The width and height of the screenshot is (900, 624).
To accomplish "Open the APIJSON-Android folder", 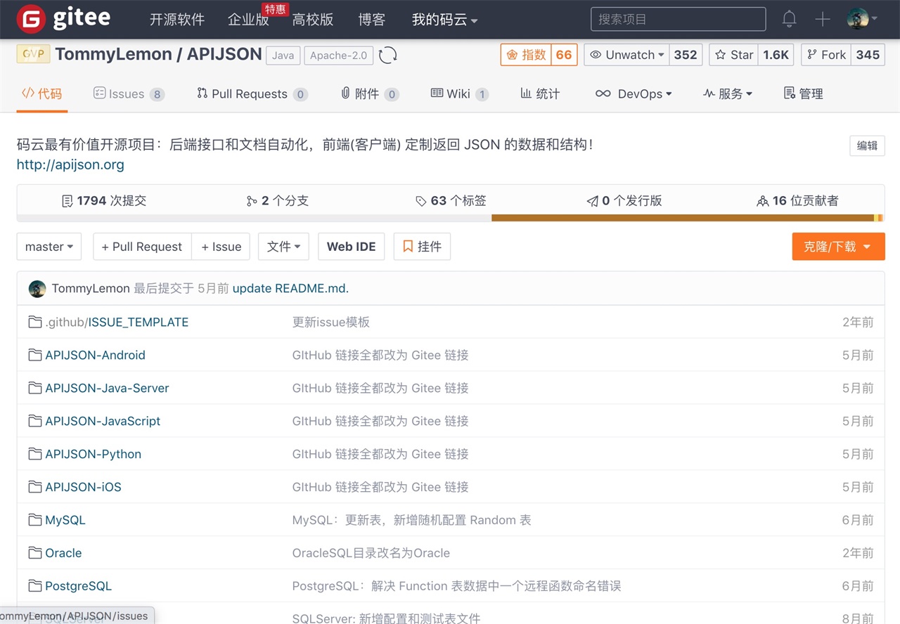I will click(x=95, y=355).
